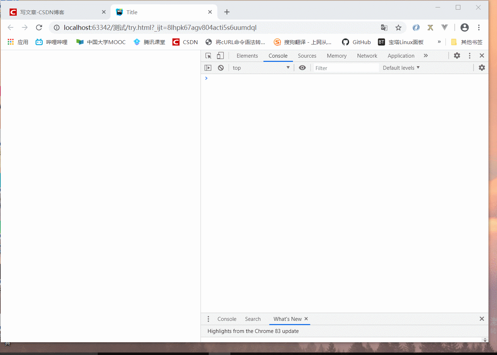This screenshot has width=497, height=355.
Task: Click the V-shaped extension icon
Action: 444,27
